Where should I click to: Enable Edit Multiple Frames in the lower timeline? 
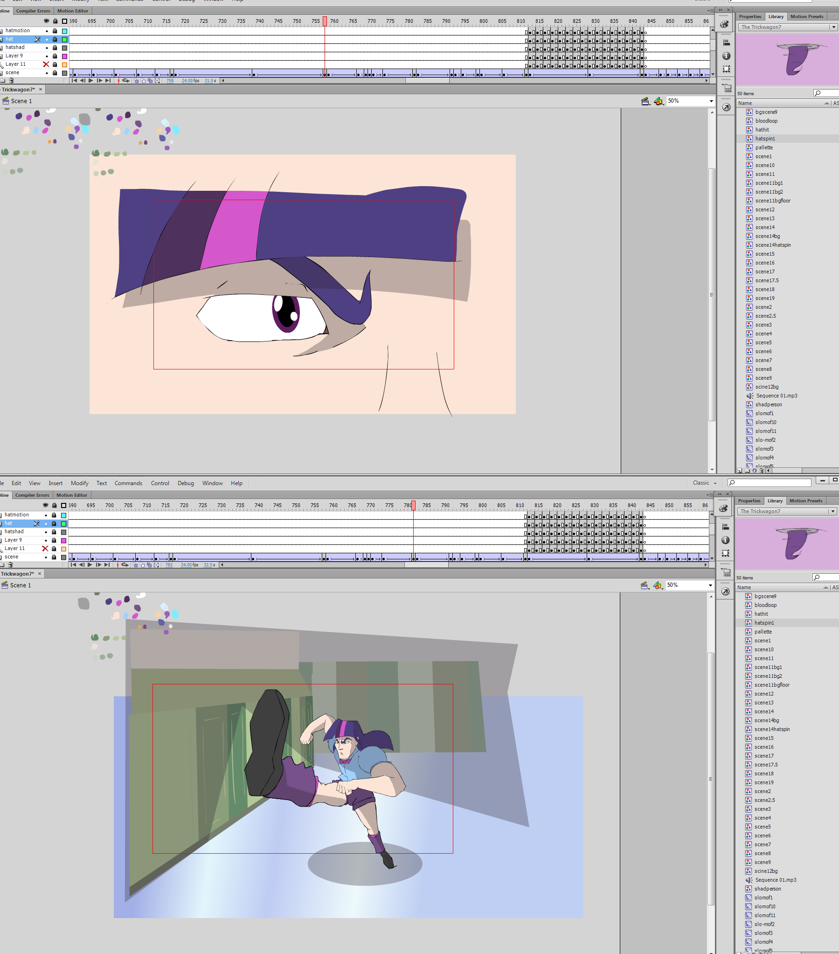click(149, 565)
